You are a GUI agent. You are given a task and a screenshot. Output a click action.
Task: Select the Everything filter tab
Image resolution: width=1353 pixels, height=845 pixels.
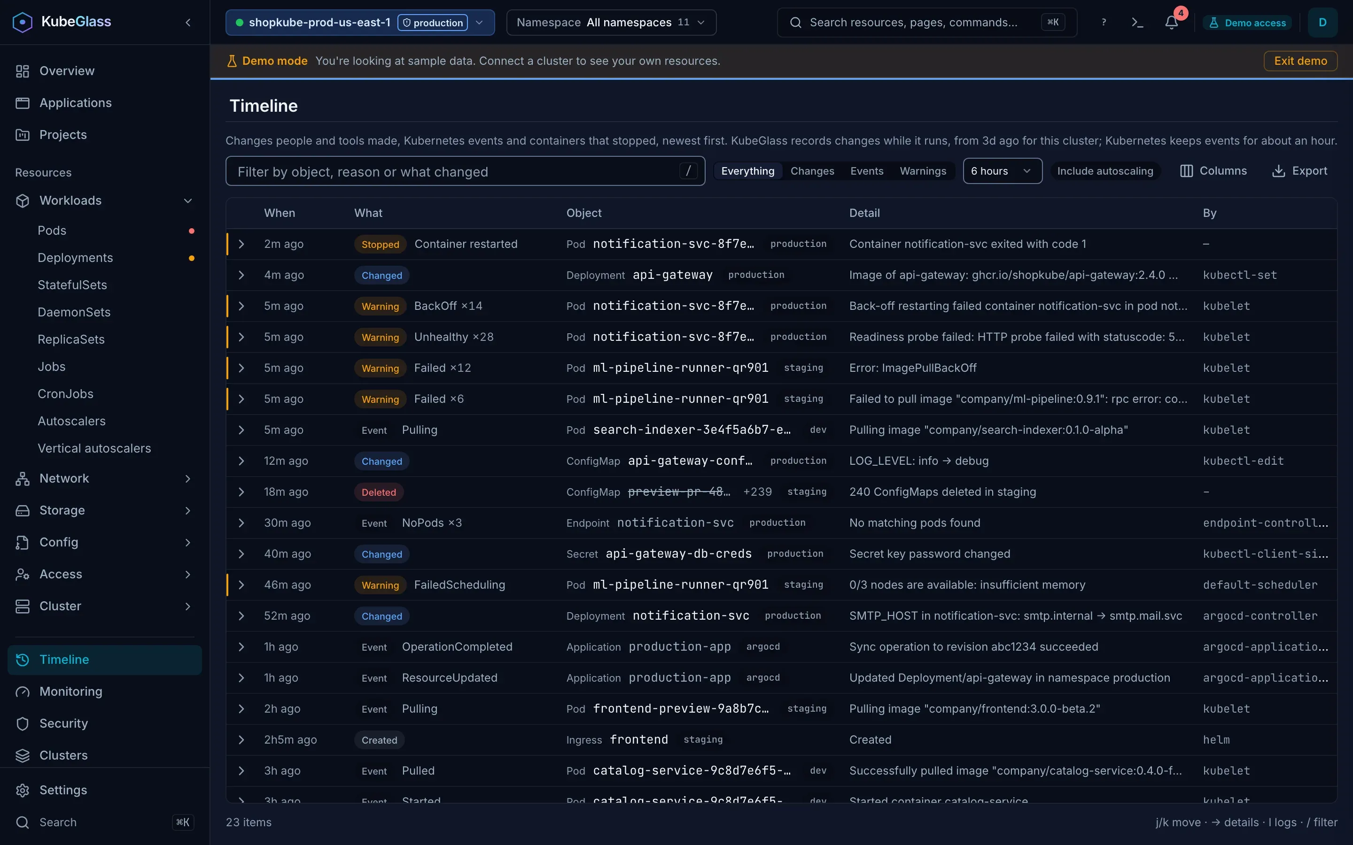pyautogui.click(x=747, y=171)
